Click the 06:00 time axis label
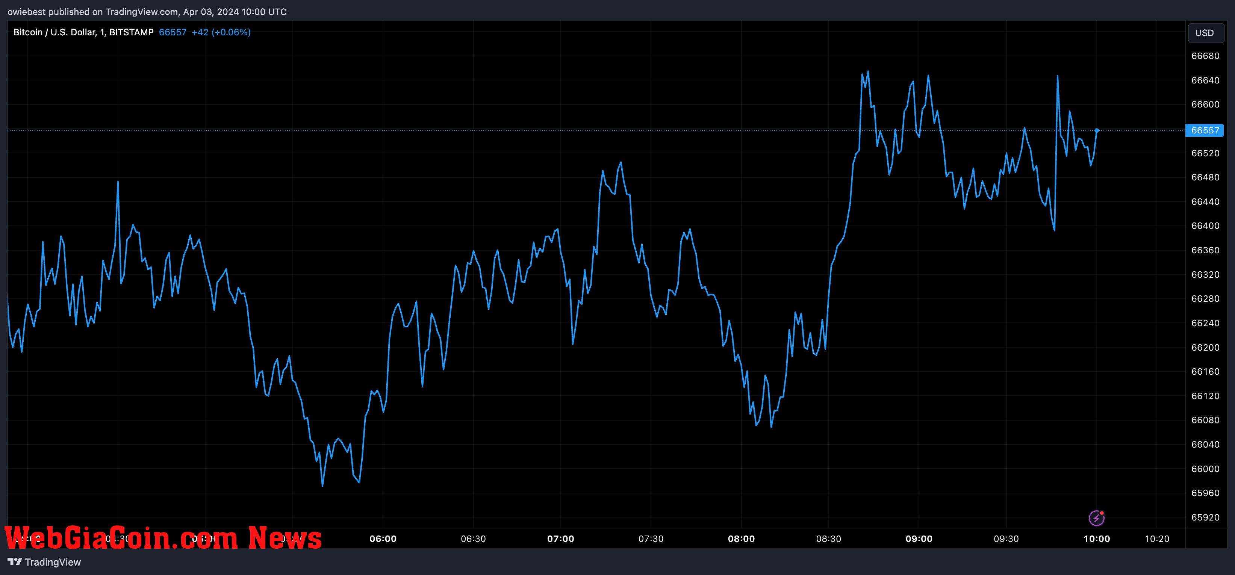The height and width of the screenshot is (575, 1235). (x=383, y=539)
